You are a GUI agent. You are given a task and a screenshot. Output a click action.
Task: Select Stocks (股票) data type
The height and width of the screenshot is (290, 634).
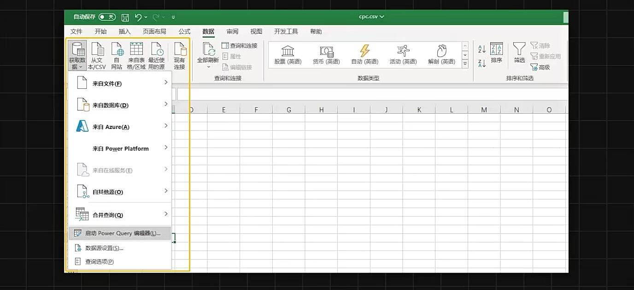pyautogui.click(x=288, y=55)
